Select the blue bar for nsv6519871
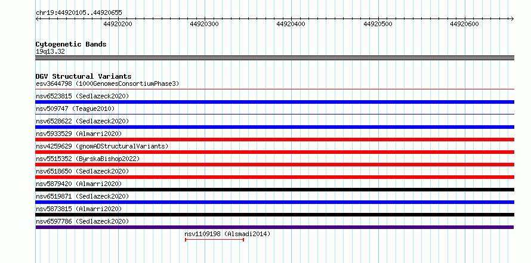This screenshot has height=263, width=531. point(274,202)
